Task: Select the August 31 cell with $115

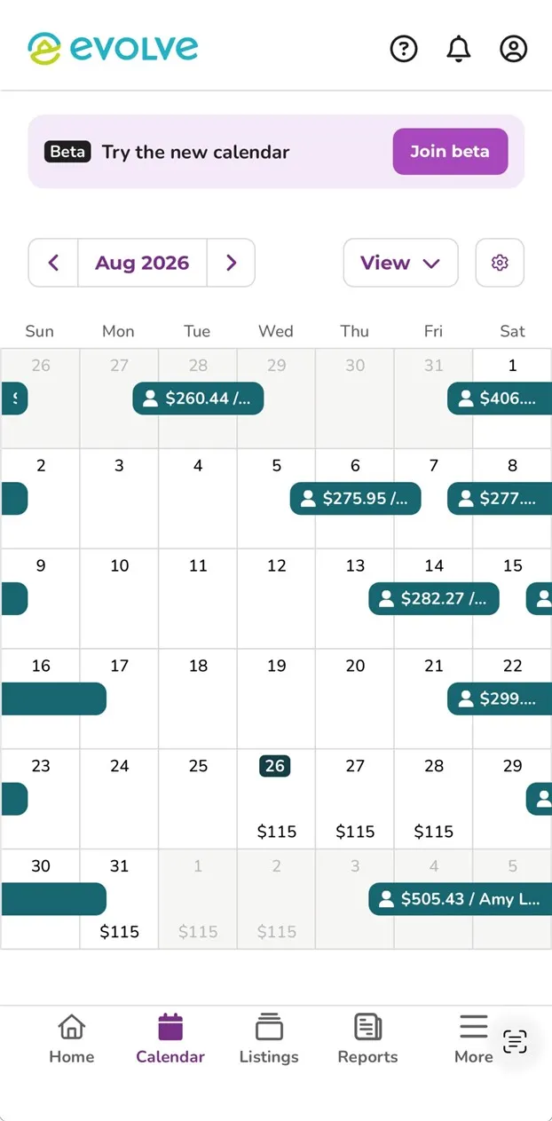Action: (119, 899)
